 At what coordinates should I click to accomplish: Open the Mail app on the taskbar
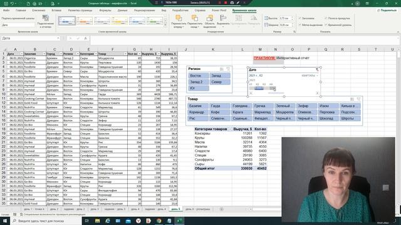128,221
